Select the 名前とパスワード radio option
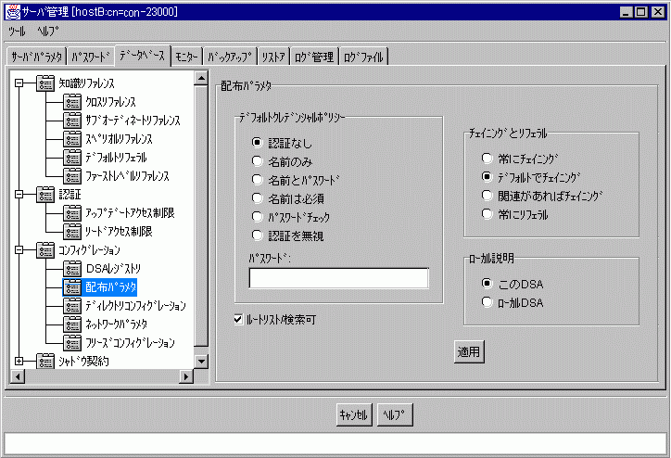Viewport: 671px width, 458px height. point(257,179)
